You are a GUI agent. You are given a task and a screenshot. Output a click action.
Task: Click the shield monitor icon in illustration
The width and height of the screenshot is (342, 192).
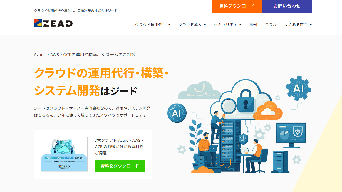[x=291, y=135]
